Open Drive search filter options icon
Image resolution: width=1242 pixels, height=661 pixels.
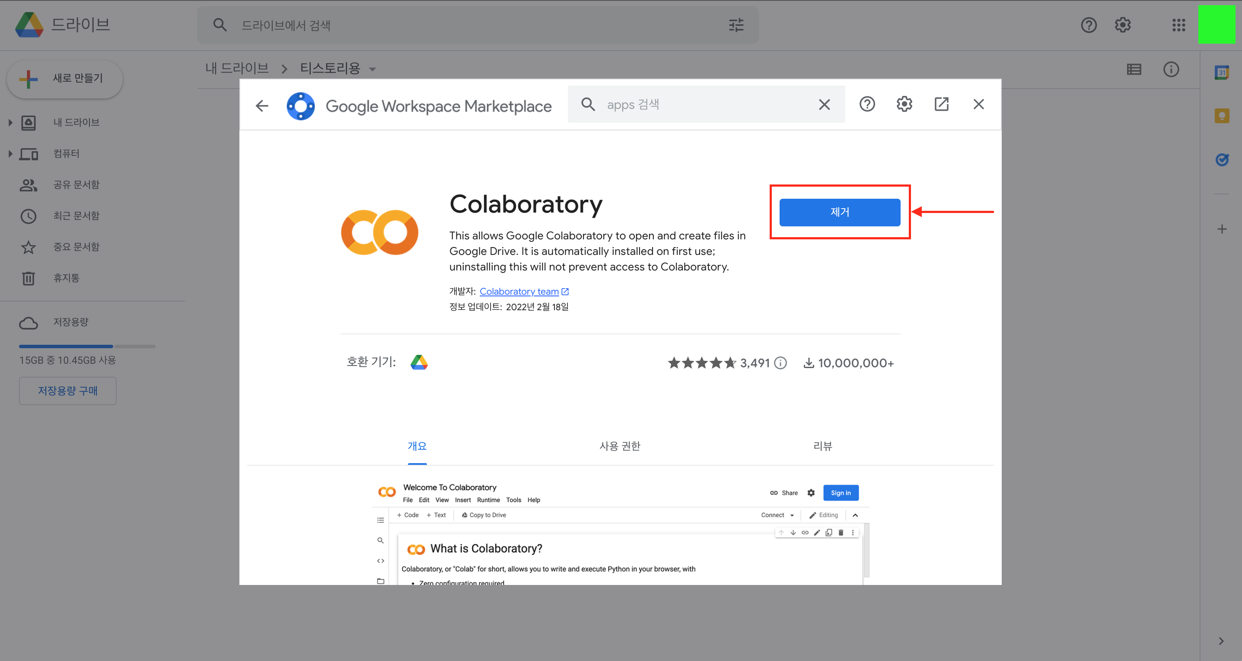click(x=736, y=25)
